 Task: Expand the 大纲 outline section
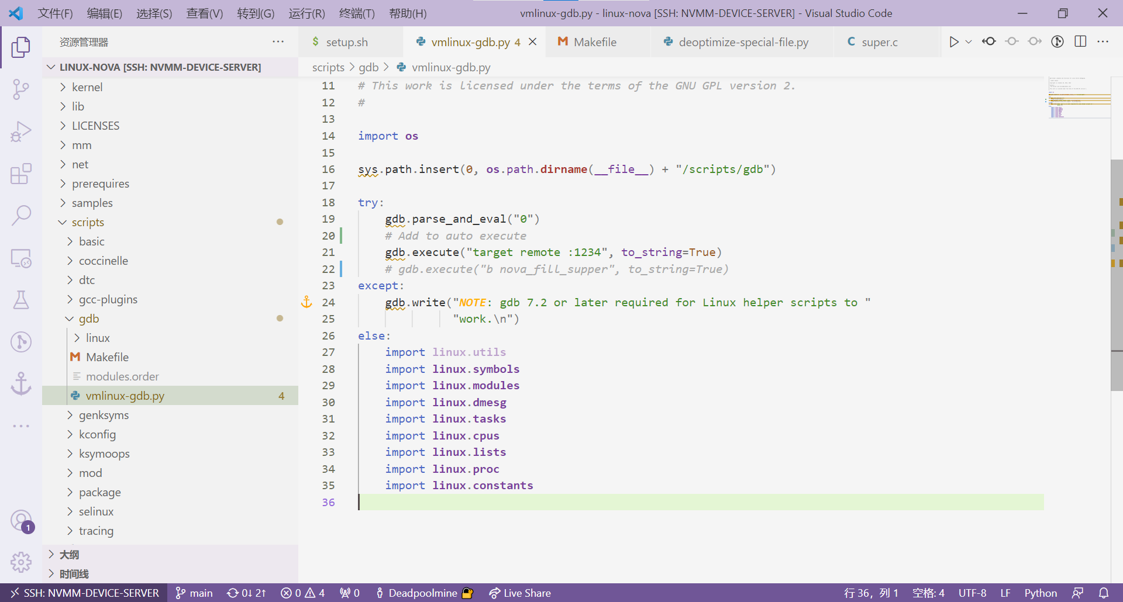170,555
